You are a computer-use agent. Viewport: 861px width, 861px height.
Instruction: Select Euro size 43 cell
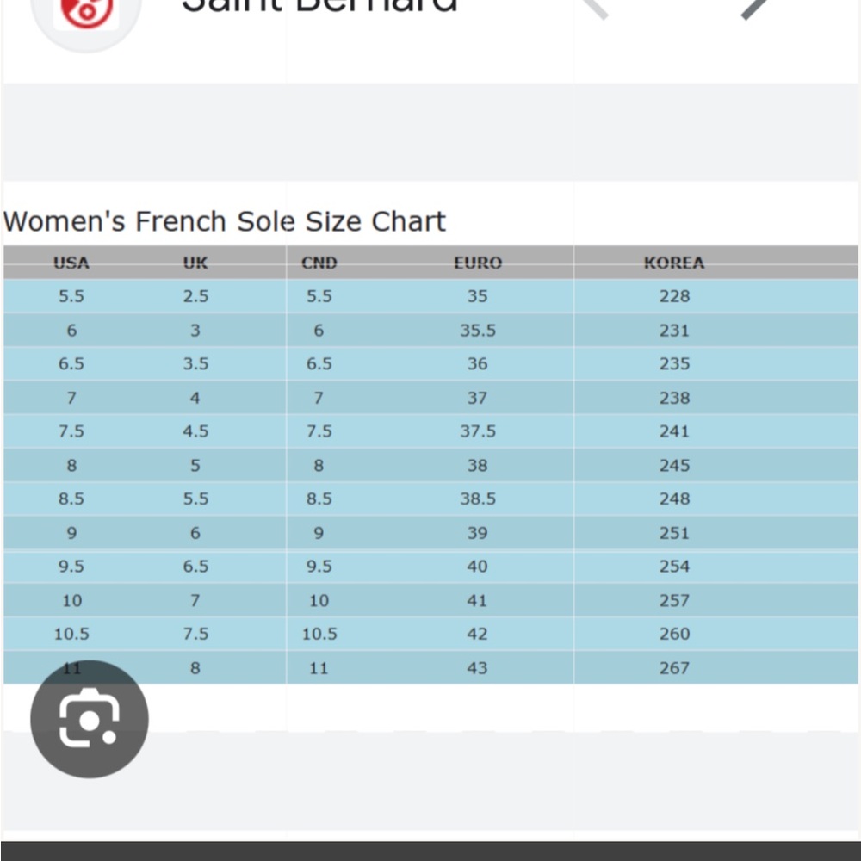tap(477, 668)
